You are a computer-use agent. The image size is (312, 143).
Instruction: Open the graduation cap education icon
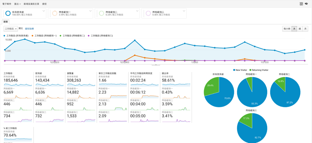(306, 4)
